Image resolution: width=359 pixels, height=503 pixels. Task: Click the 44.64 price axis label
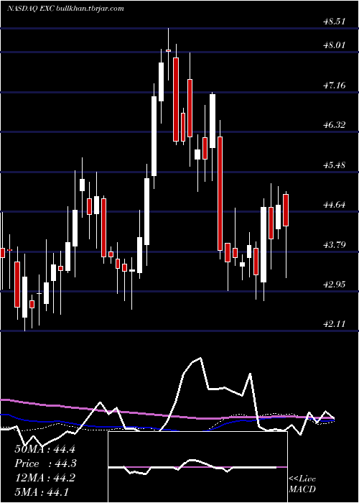[335, 205]
